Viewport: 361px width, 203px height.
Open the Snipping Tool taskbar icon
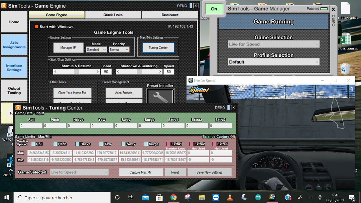188,197
